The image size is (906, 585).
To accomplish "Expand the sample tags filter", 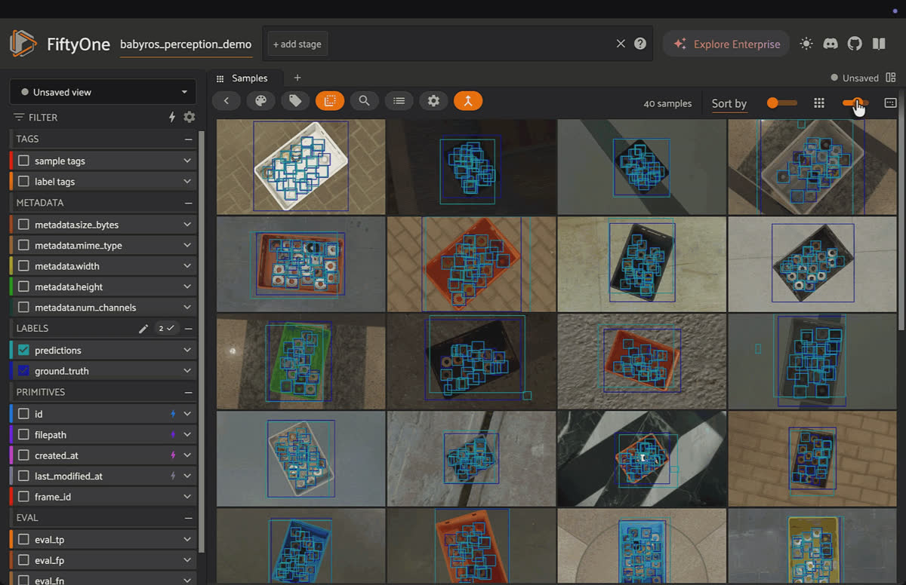I will pyautogui.click(x=187, y=161).
